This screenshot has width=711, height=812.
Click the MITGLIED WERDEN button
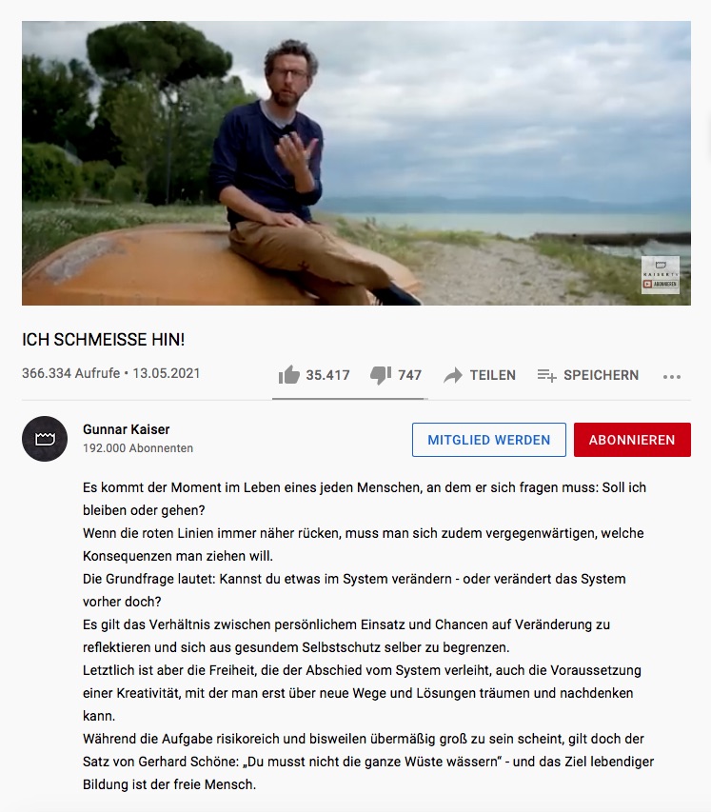point(489,440)
